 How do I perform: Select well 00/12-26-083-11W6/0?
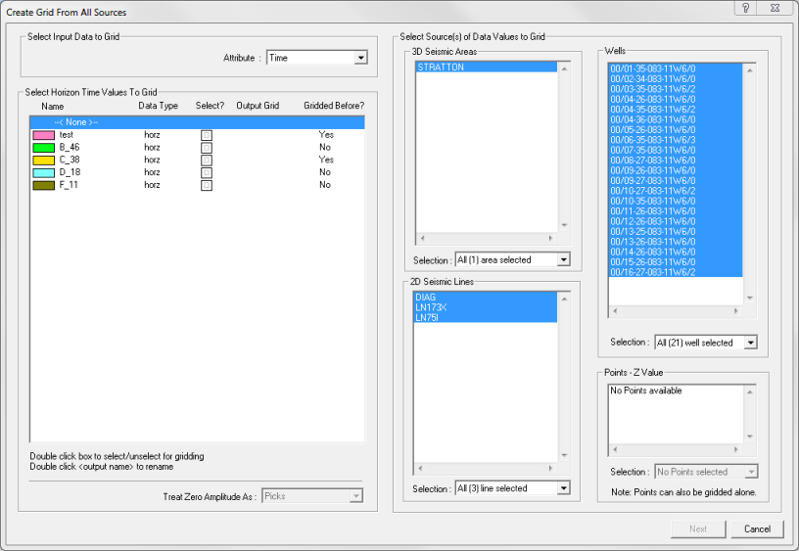coord(676,221)
